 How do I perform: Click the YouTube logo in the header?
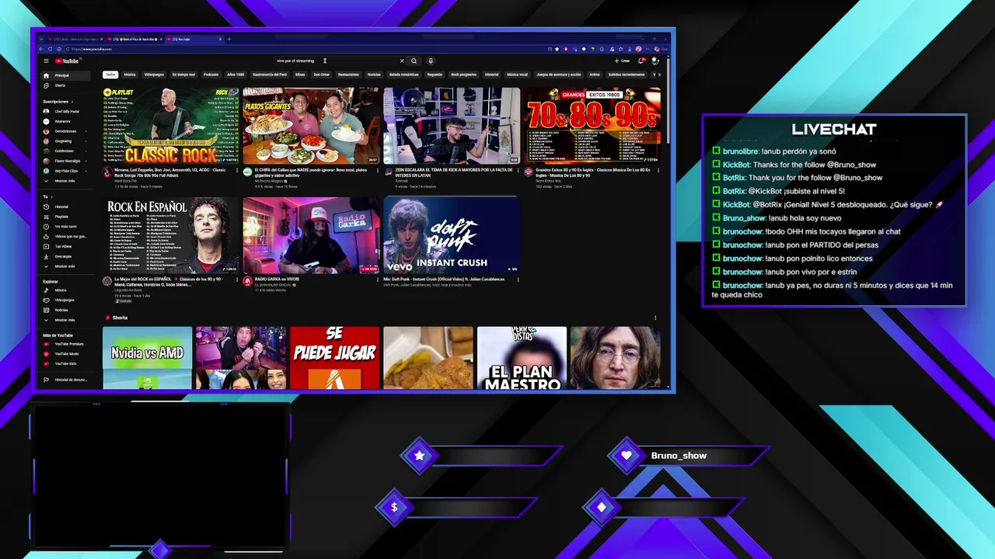[x=67, y=61]
